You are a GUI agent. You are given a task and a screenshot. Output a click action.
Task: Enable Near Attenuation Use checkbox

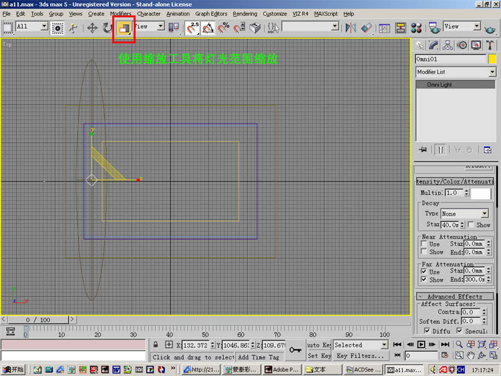425,244
